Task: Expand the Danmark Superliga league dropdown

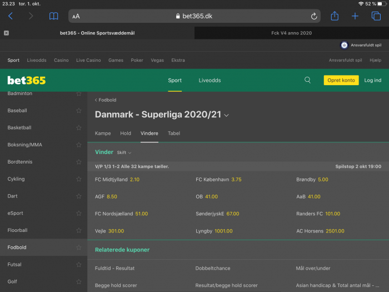Action: pos(226,116)
